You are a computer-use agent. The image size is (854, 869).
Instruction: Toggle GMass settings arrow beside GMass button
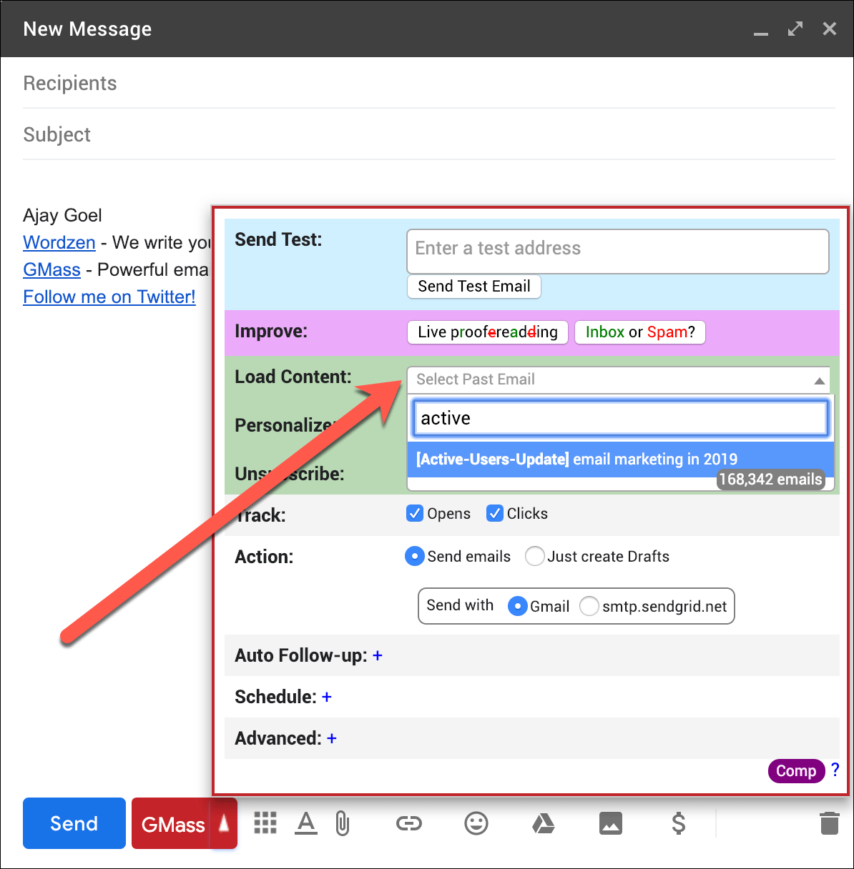224,823
